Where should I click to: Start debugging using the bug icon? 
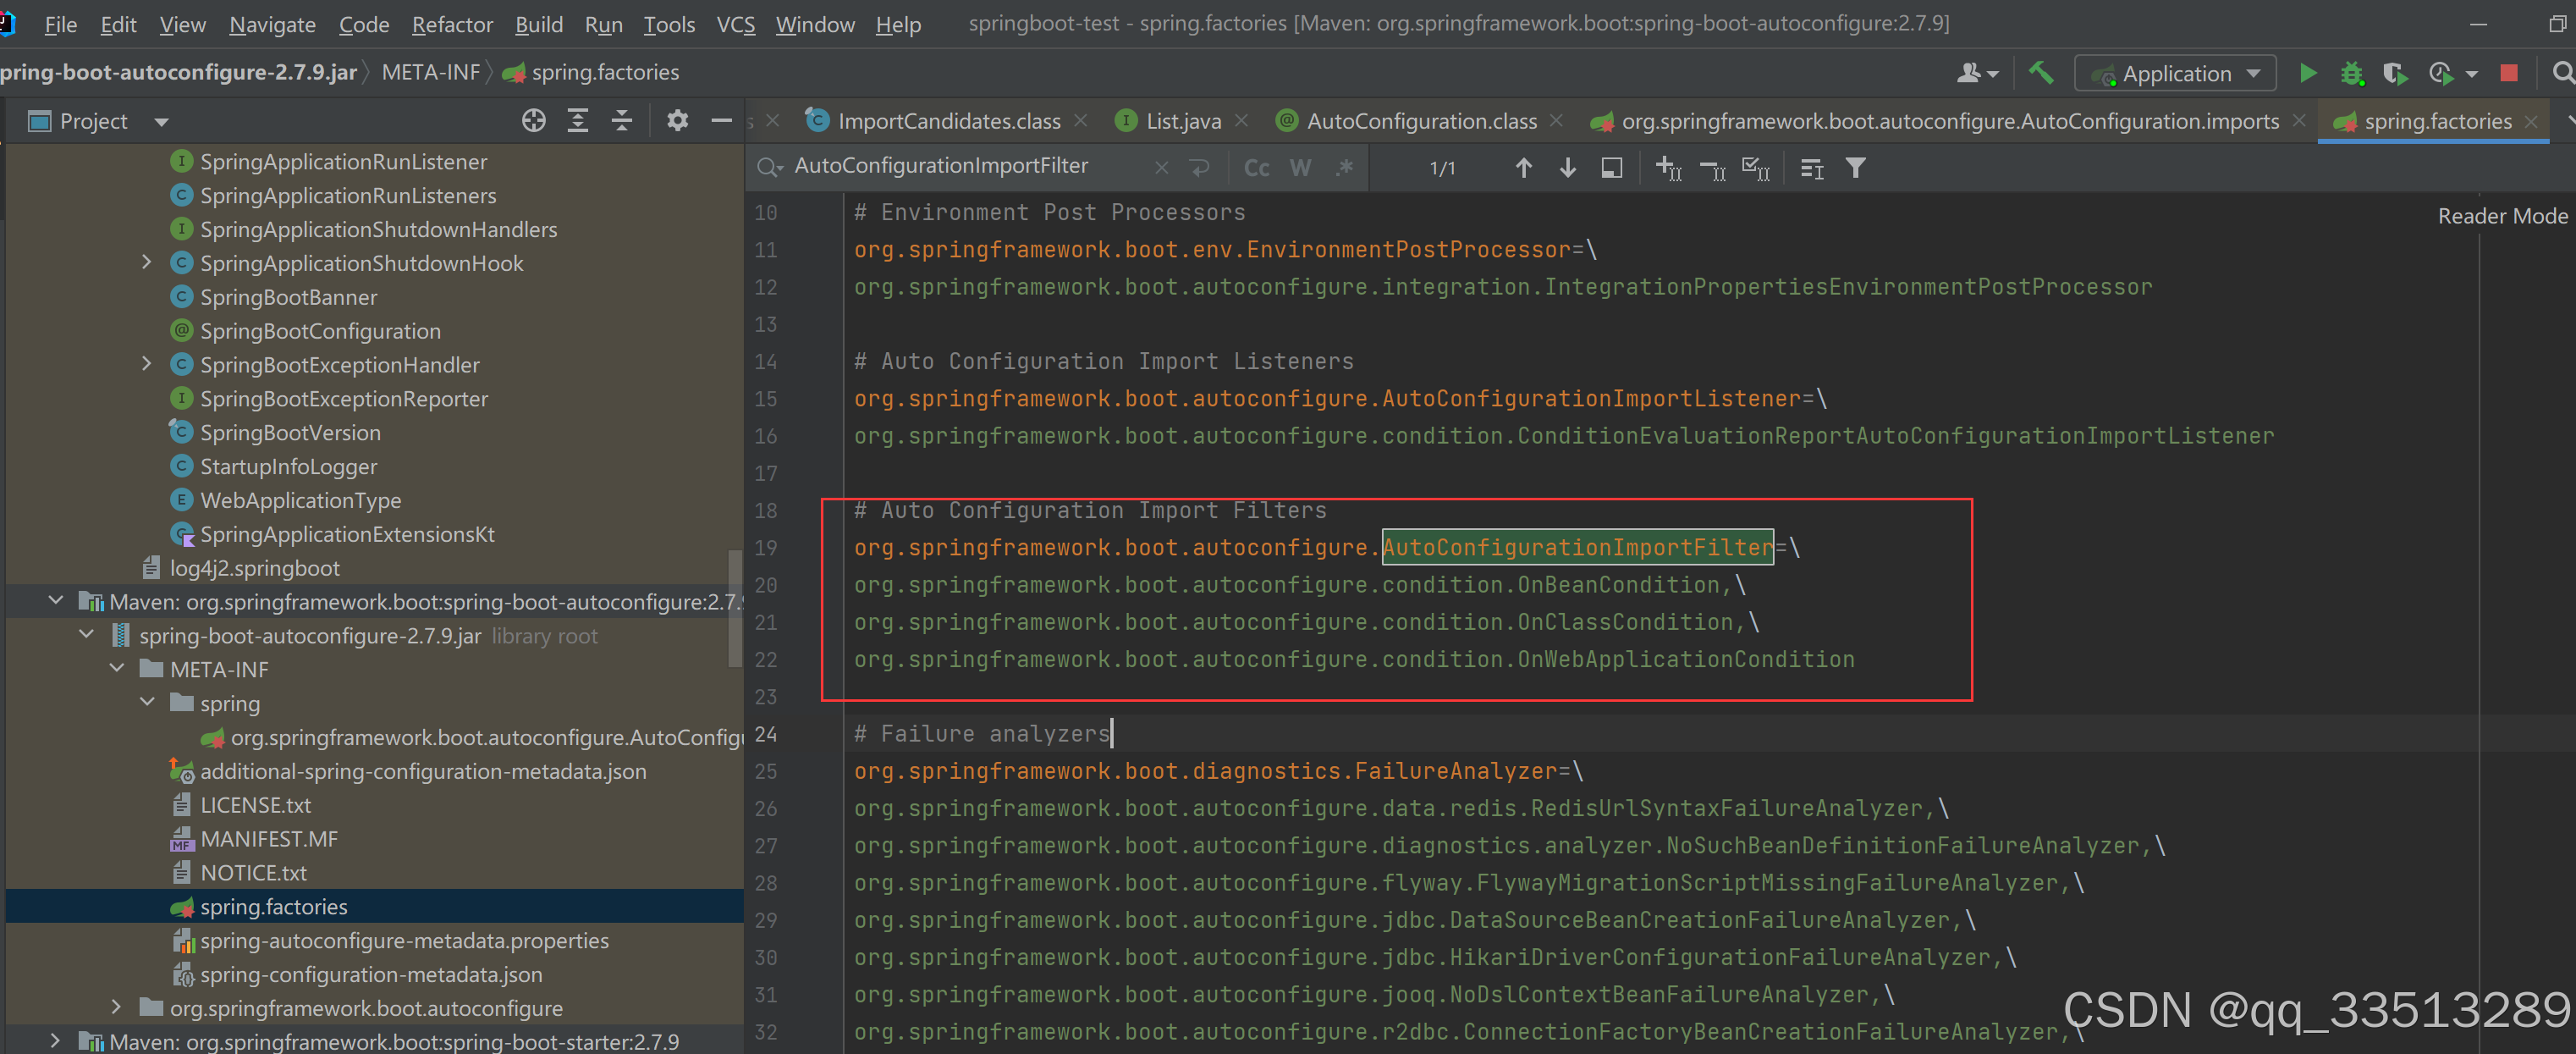[2352, 72]
